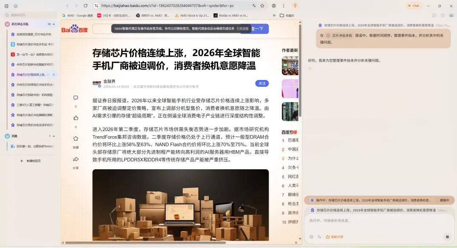The image size is (457, 248).
Task: Open the bookmarks overflow chevron
Action: pyautogui.click(x=274, y=15)
